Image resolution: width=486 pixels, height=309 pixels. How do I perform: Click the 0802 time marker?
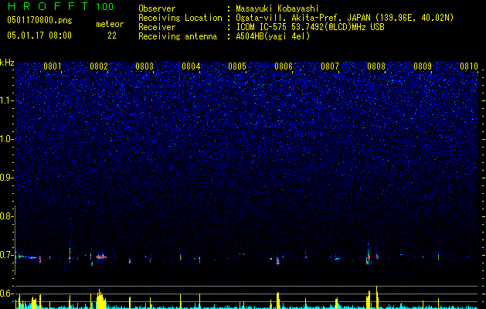pyautogui.click(x=99, y=66)
